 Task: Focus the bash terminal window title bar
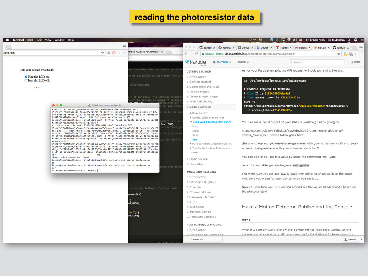105,105
